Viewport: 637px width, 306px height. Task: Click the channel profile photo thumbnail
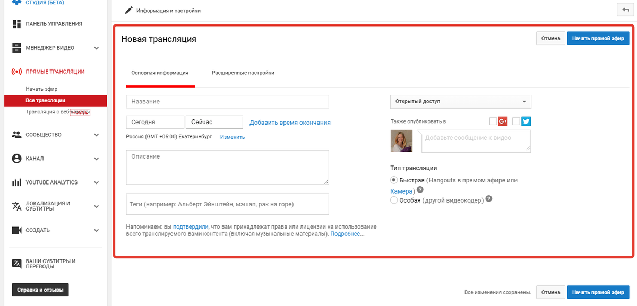401,141
